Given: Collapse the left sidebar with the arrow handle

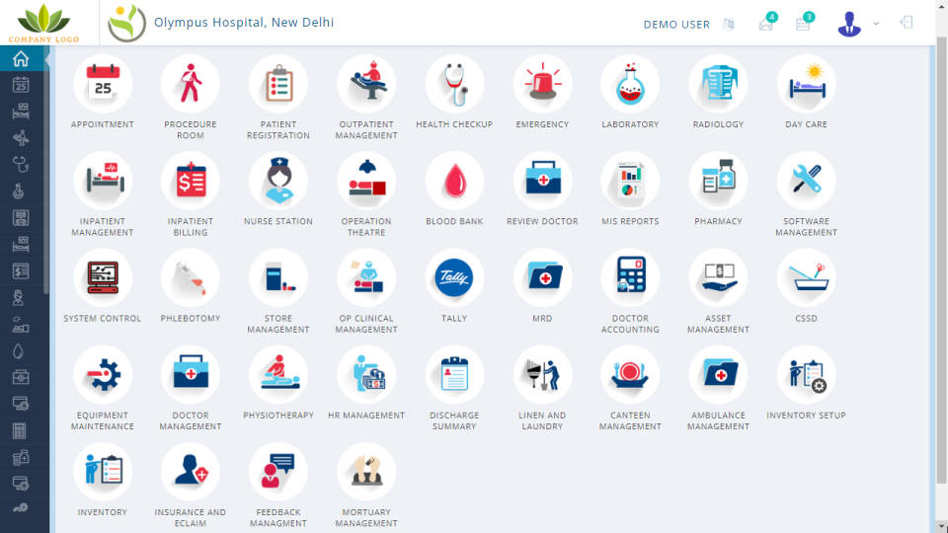Looking at the screenshot, I should point(46,58).
